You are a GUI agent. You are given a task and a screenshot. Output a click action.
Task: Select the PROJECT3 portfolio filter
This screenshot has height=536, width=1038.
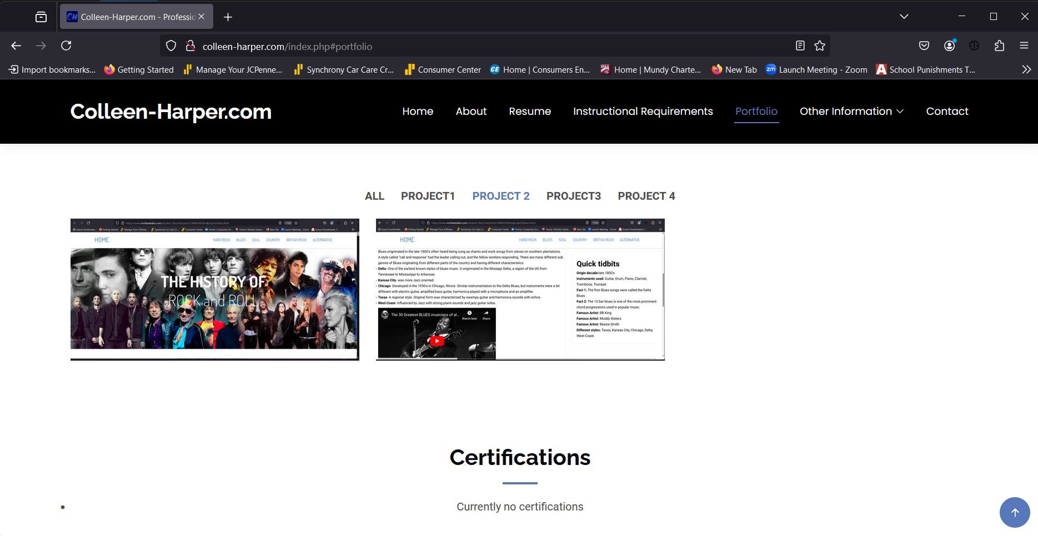(573, 196)
